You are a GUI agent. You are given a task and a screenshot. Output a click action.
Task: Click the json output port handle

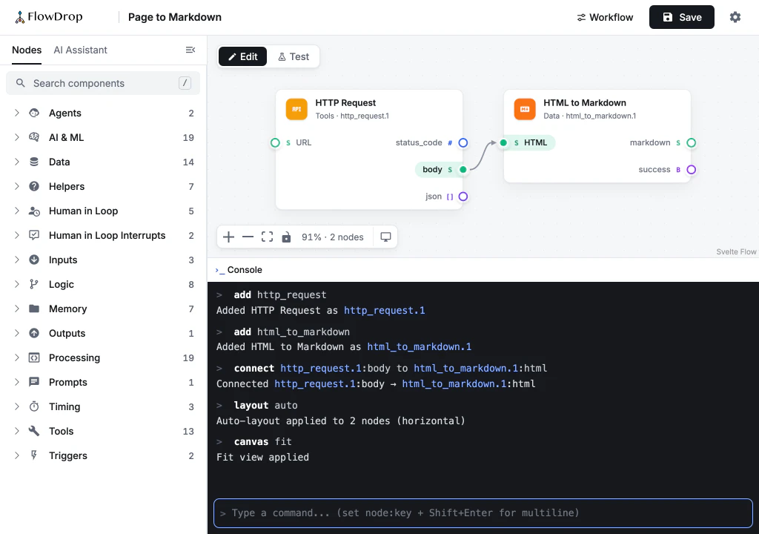tap(463, 197)
